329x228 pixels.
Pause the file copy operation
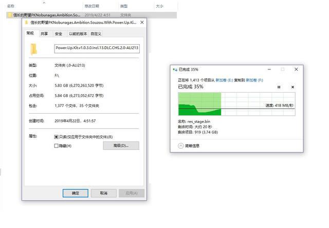click(x=279, y=87)
